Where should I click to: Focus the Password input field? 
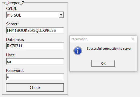(x=35, y=77)
